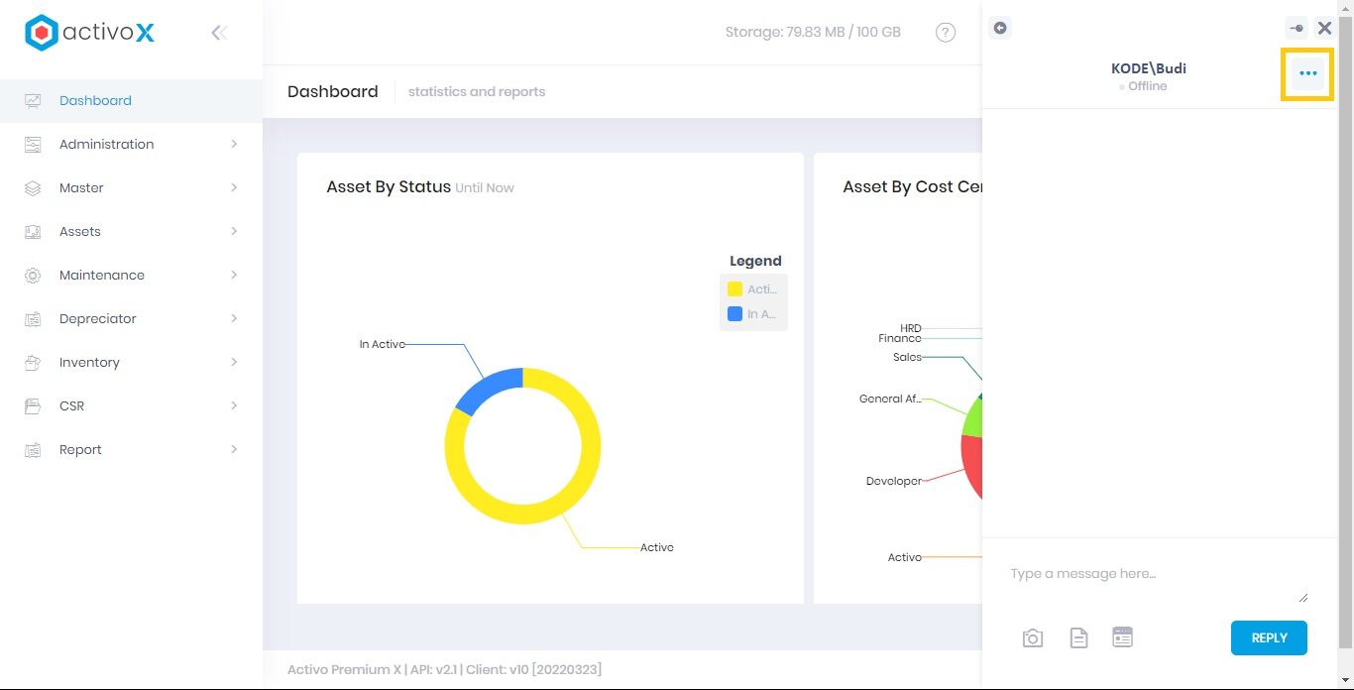Click the REPLY button
The height and width of the screenshot is (690, 1354).
click(x=1269, y=637)
